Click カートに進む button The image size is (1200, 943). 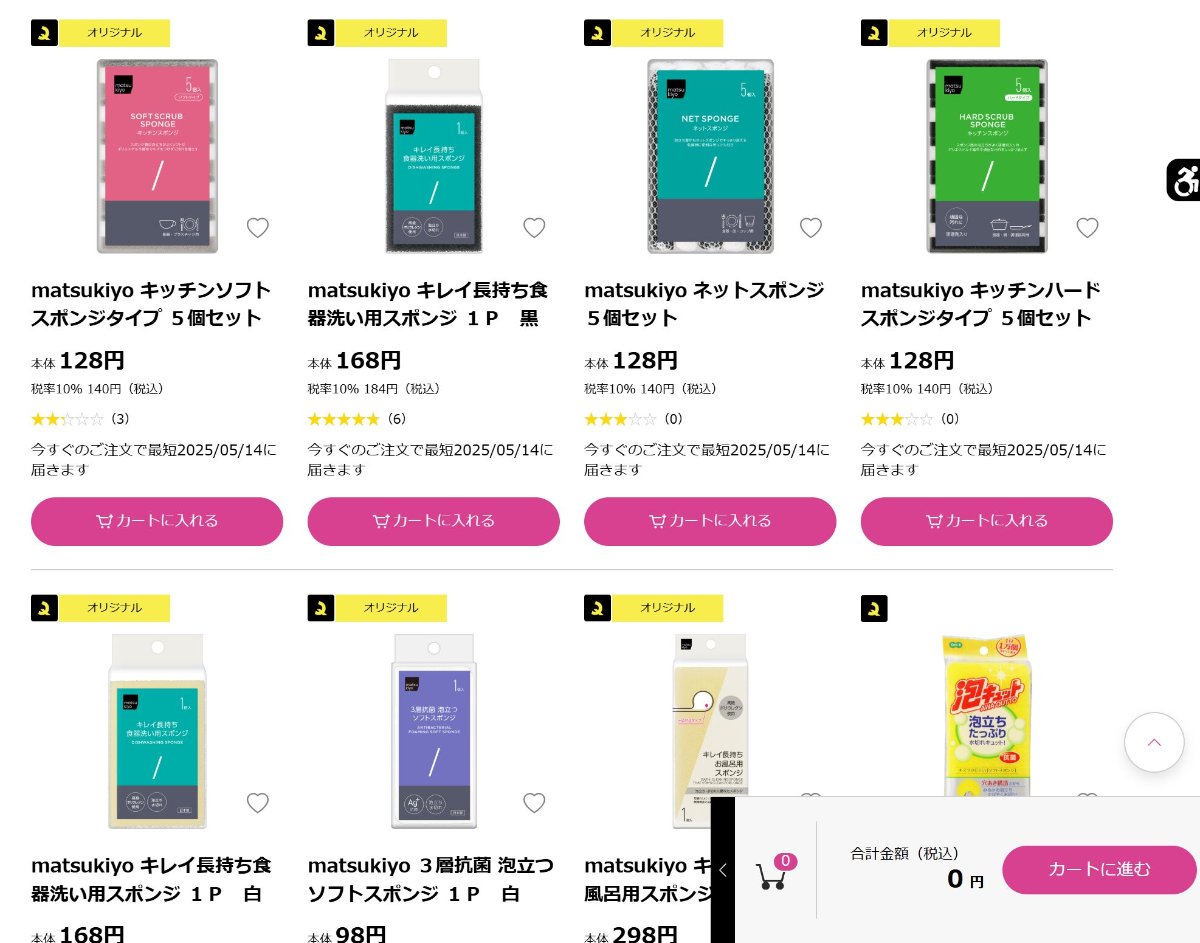1099,869
